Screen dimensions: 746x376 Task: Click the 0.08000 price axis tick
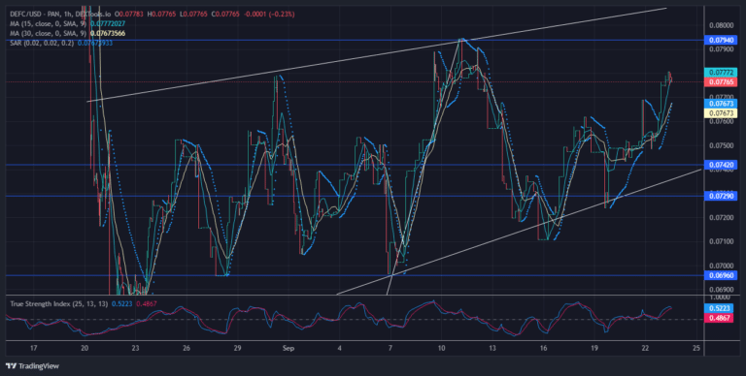(x=721, y=25)
